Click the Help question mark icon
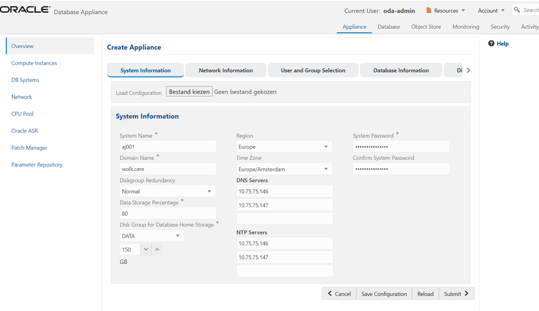539x311 pixels. click(491, 44)
